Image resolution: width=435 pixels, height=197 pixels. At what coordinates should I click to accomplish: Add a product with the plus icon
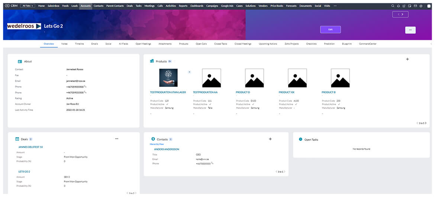click(407, 59)
